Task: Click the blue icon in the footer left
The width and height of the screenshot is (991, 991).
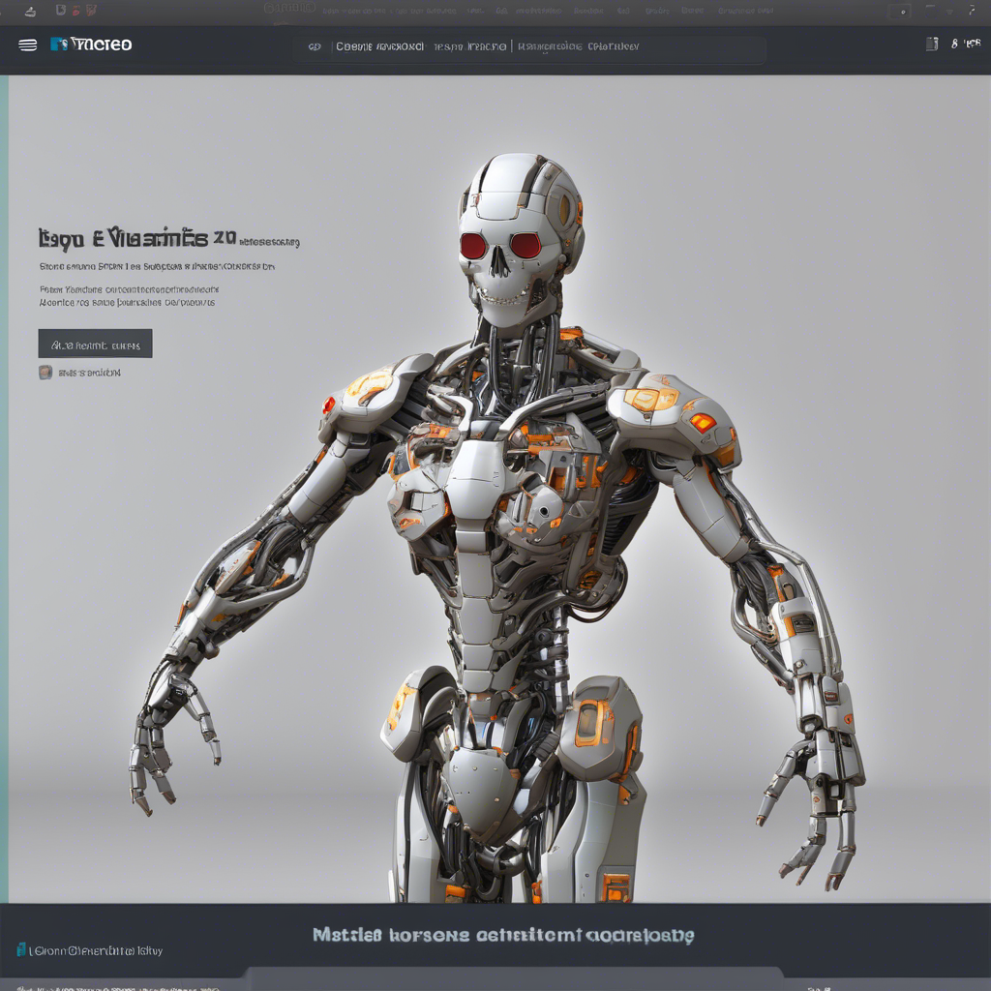Action: (x=21, y=949)
